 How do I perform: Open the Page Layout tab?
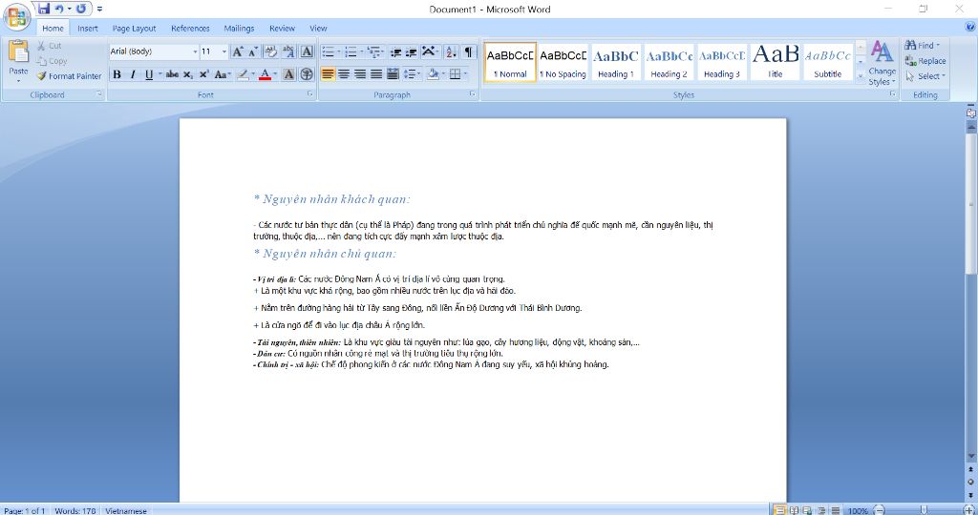point(134,28)
